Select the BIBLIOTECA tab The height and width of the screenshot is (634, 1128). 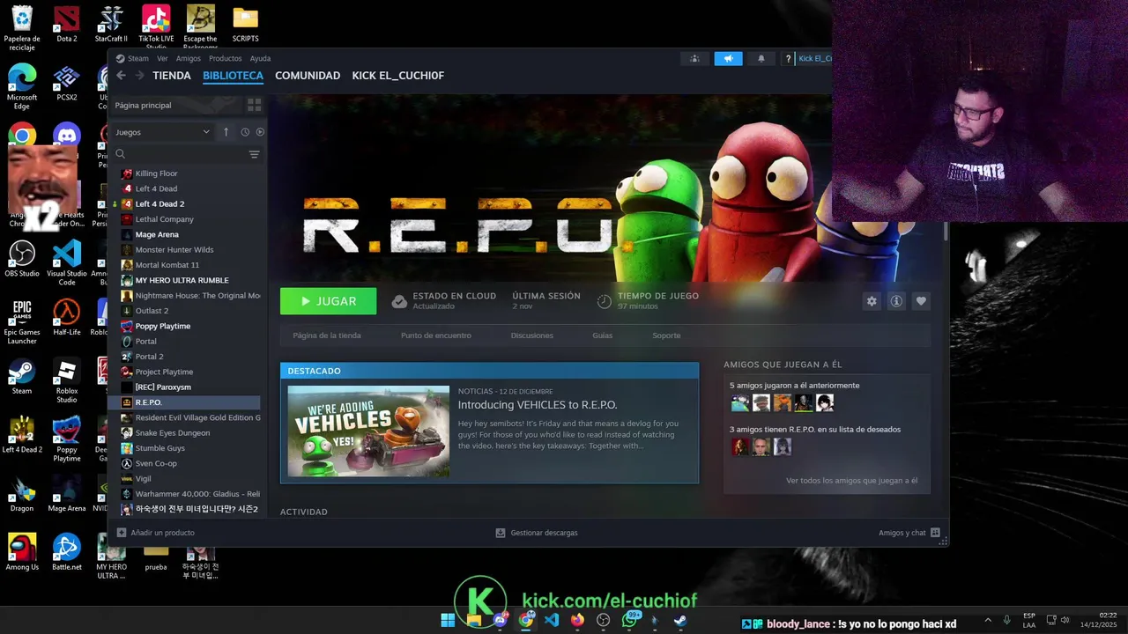pos(233,76)
